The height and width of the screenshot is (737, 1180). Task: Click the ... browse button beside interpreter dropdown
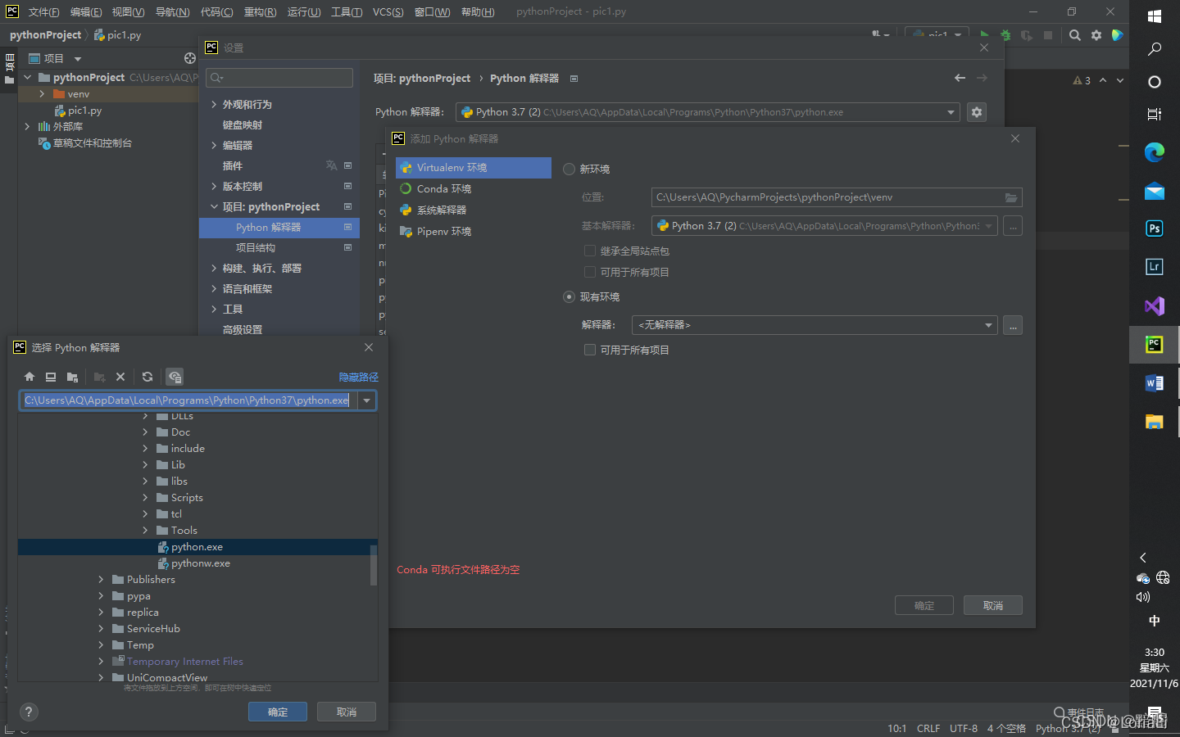coord(1013,325)
